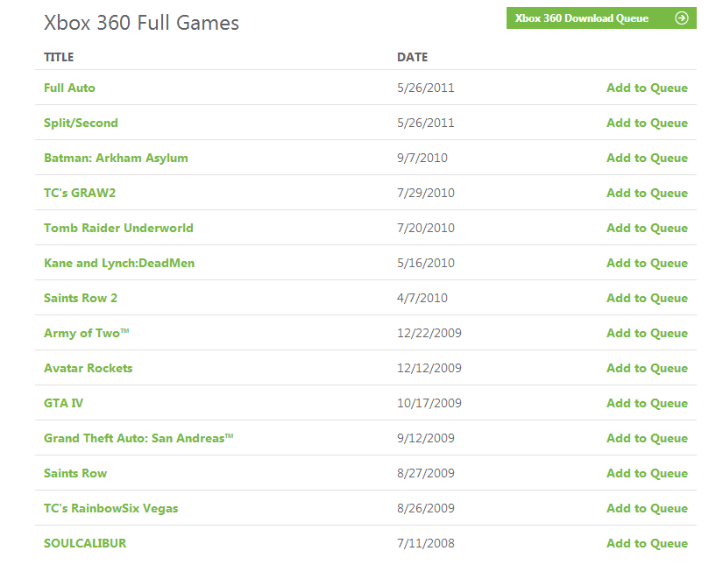Open the GTA IV game link

pos(63,403)
